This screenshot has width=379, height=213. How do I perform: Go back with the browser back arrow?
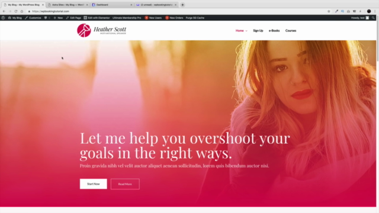(x=4, y=11)
